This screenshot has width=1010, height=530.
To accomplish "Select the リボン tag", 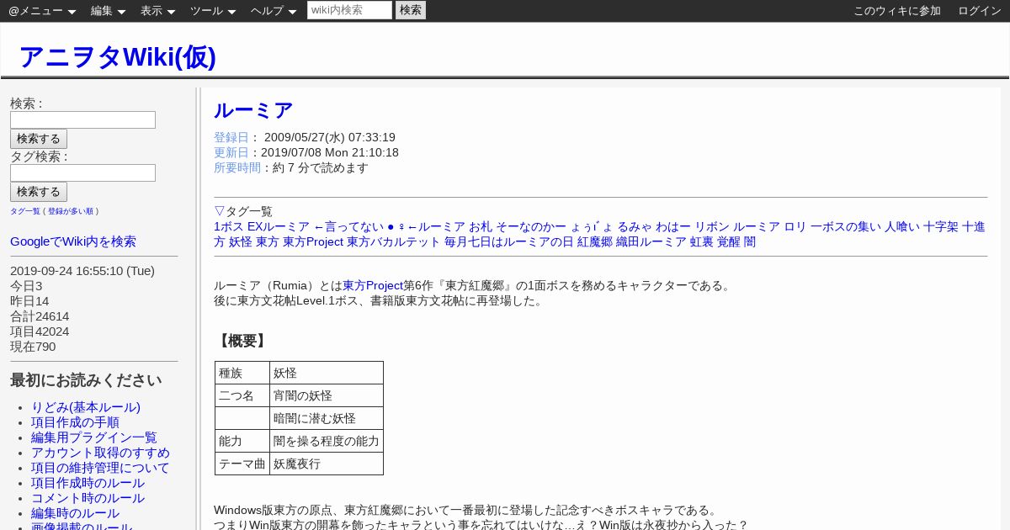I will (712, 226).
